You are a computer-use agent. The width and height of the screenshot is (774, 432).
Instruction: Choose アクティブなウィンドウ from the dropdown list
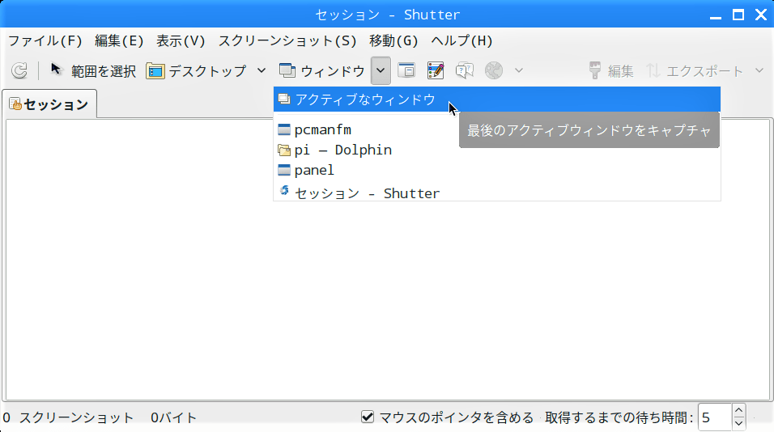[x=497, y=100]
